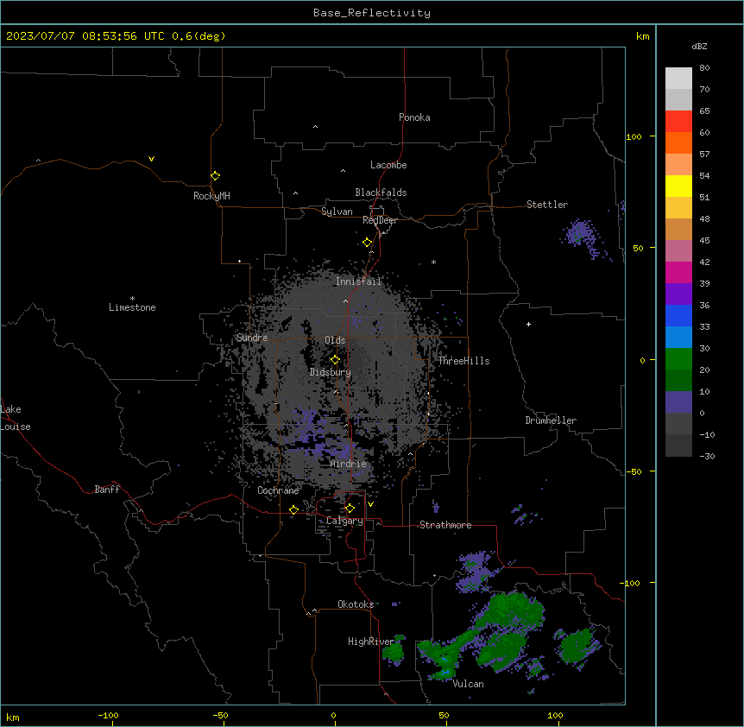744x727 pixels.
Task: Select the Innisfail city label
Action: [x=358, y=281]
